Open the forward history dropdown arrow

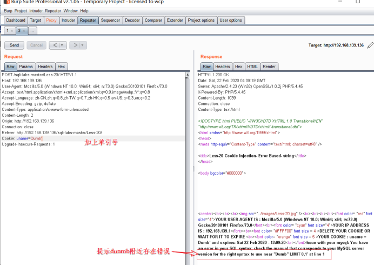pos(83,45)
